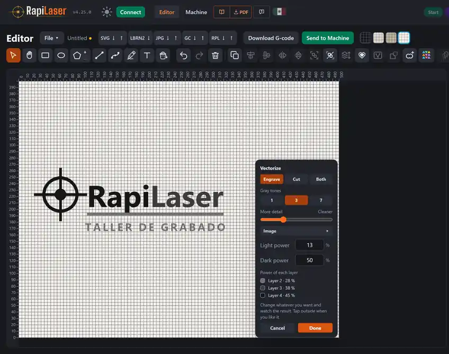449x354 pixels.
Task: Open the boolean shape combine tool
Action: (394, 55)
